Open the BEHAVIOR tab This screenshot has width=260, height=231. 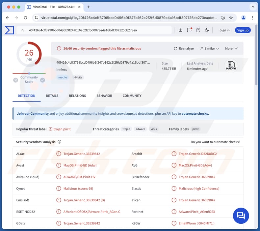(104, 96)
